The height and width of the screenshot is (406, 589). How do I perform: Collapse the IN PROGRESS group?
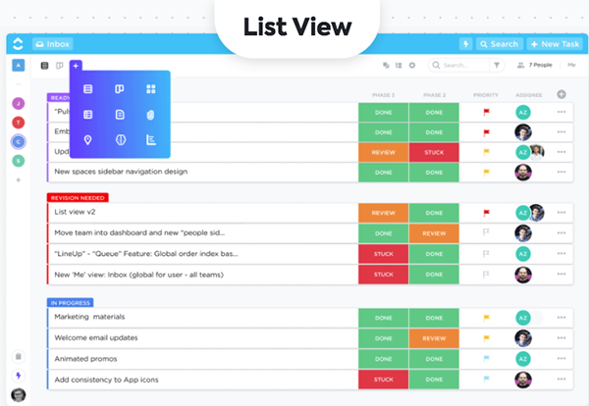click(x=71, y=302)
